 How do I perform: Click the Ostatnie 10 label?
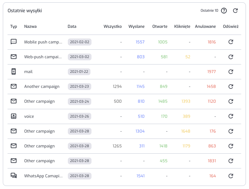[x=209, y=11]
